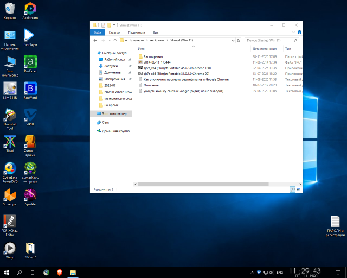Image resolution: width=347 pixels, height=278 pixels.
Task: Open the Brave browser from the taskbar
Action: click(x=60, y=273)
